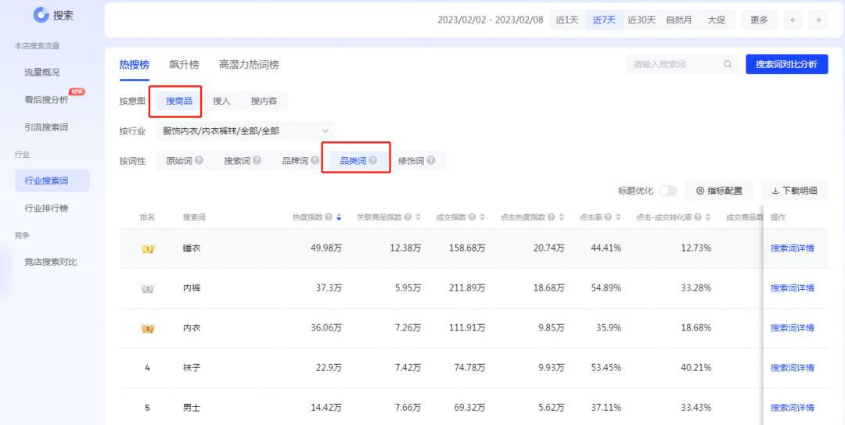The width and height of the screenshot is (845, 425).
Task: Click 指标配置 button
Action: tap(719, 191)
